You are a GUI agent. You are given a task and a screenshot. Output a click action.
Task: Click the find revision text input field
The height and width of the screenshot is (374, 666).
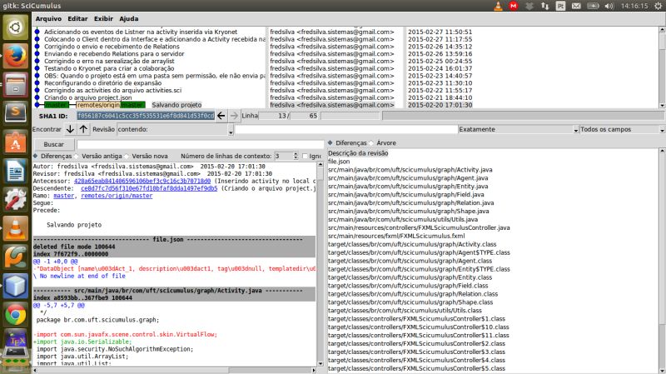coord(345,129)
